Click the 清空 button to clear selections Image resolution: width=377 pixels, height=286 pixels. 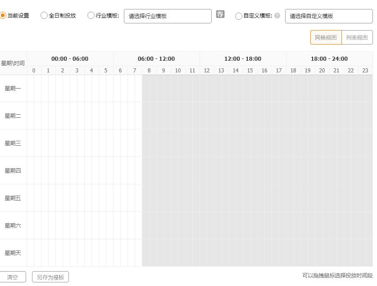[13, 277]
